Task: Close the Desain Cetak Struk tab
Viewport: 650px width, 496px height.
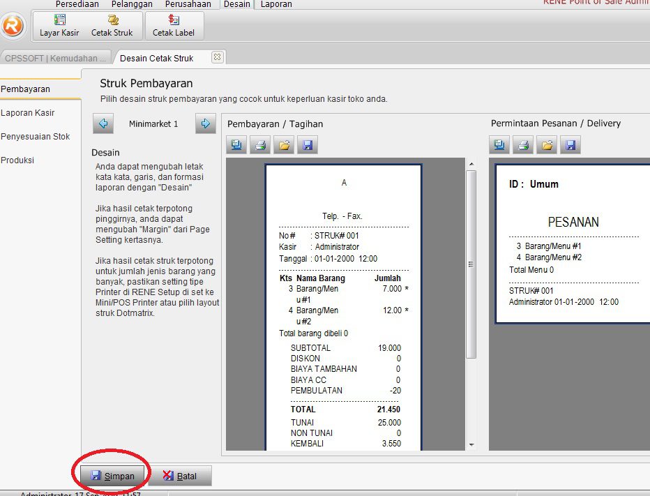Action: pyautogui.click(x=217, y=57)
